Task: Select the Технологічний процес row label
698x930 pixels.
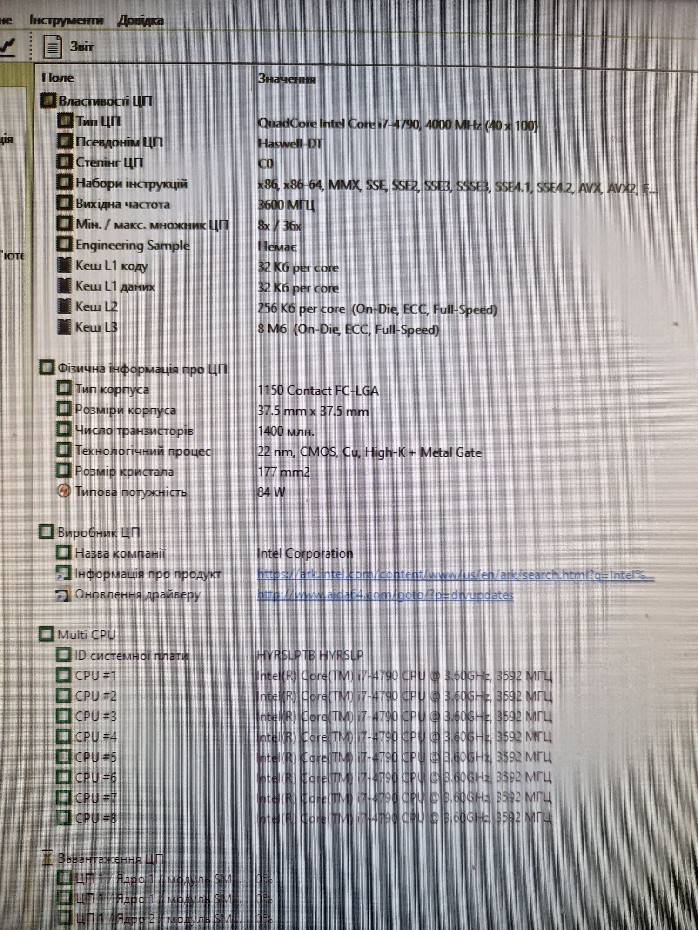Action: (143, 451)
